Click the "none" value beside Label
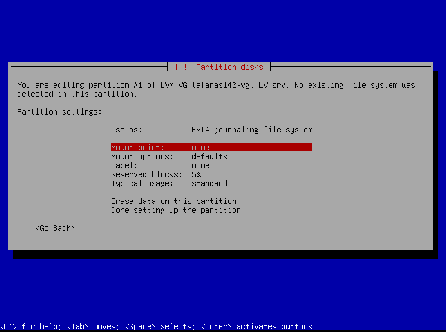The width and height of the screenshot is (446, 332). pos(200,165)
